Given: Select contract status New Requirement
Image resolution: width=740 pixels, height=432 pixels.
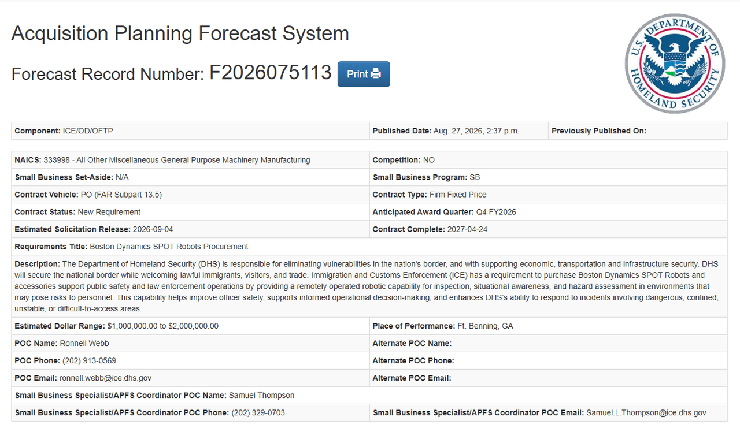Looking at the screenshot, I should coord(109,212).
